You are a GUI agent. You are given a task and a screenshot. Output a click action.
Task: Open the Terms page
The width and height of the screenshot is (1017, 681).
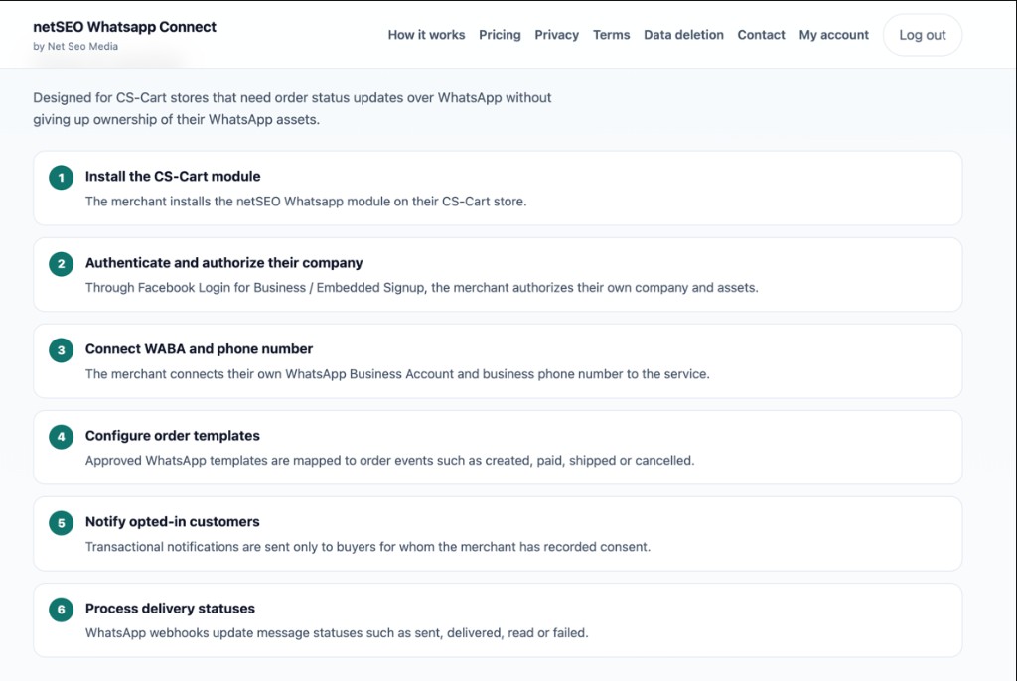point(611,35)
